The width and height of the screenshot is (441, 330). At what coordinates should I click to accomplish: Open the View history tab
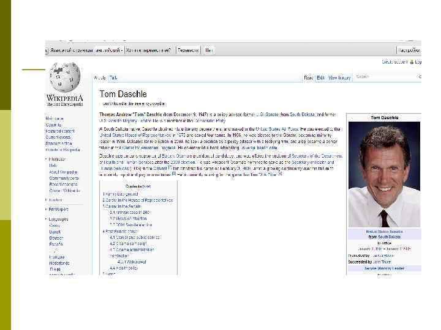click(x=339, y=78)
